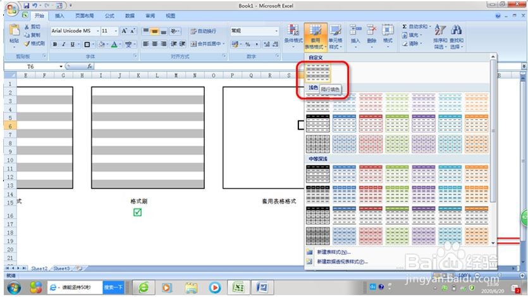
Task: Open font color dropdown arrow
Action: pos(120,44)
